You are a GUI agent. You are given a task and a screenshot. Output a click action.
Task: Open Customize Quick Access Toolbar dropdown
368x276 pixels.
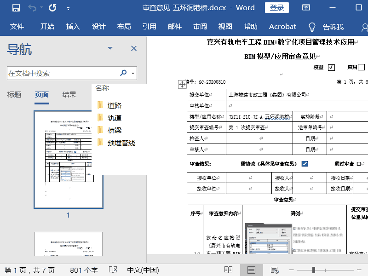click(69, 8)
